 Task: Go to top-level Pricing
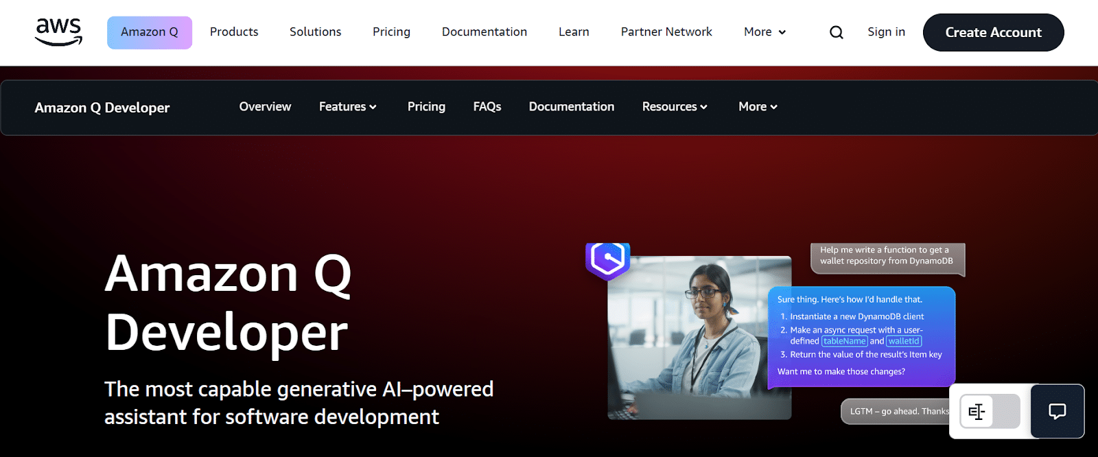[391, 32]
